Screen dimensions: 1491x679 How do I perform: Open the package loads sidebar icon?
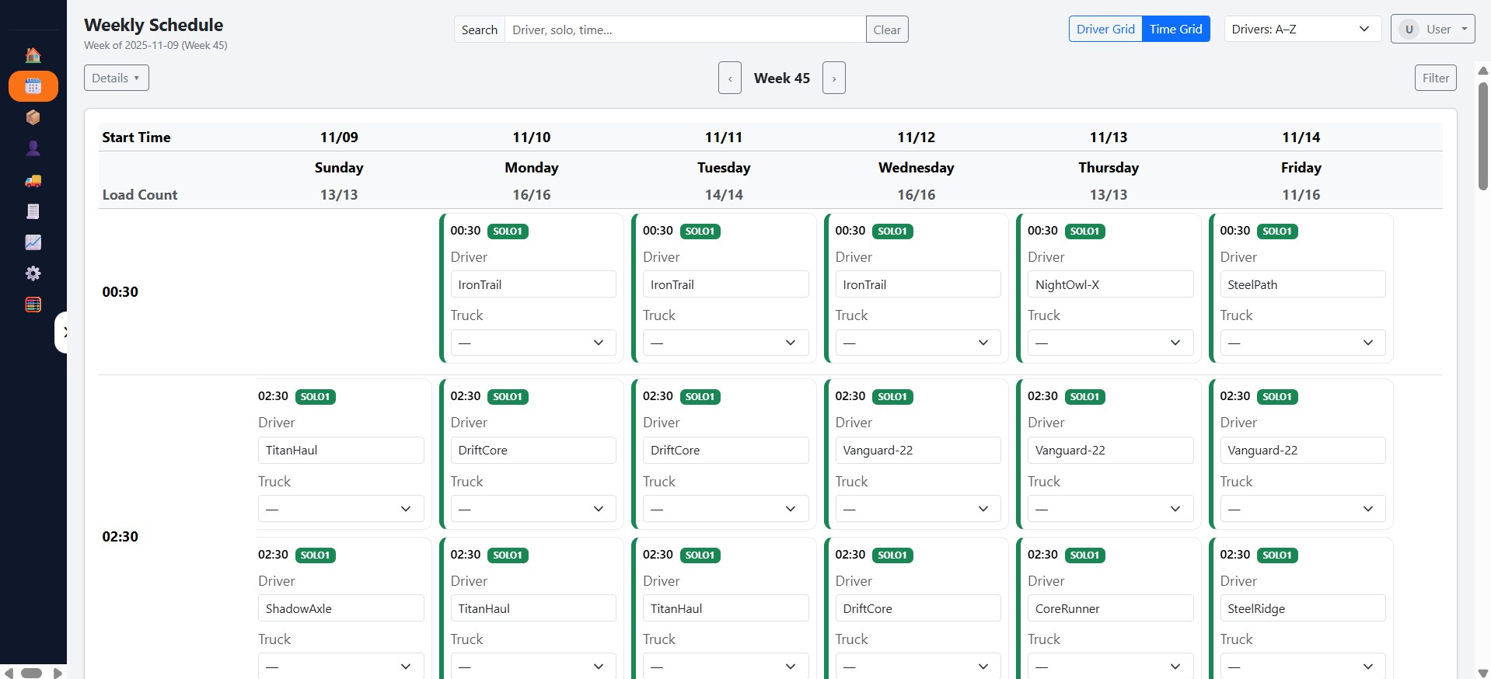pos(33,117)
